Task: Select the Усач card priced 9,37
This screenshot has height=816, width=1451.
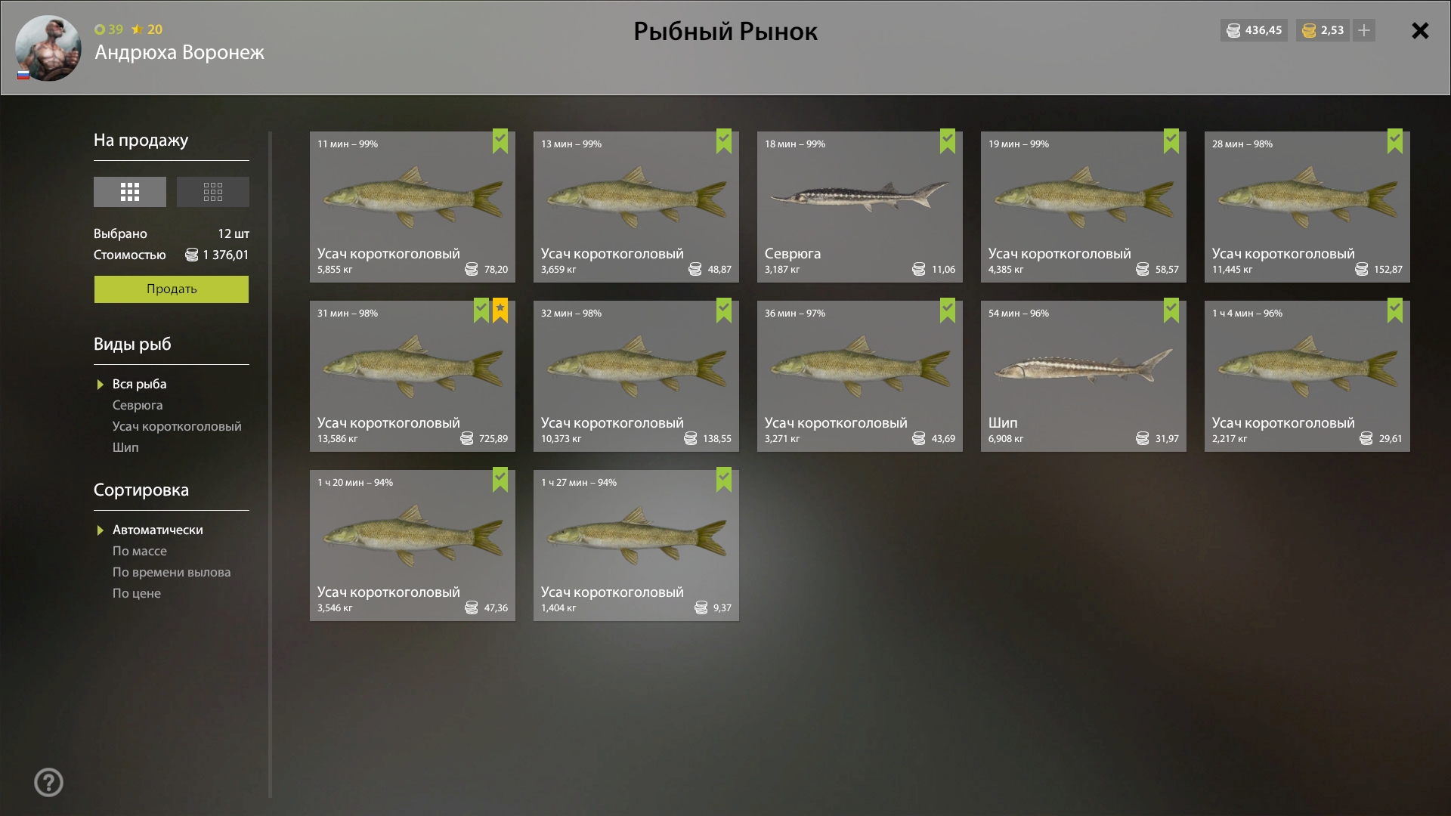Action: pos(636,545)
